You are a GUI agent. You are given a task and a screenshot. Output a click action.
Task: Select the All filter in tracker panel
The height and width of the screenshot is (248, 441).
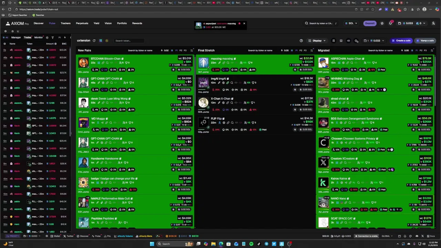point(6,38)
